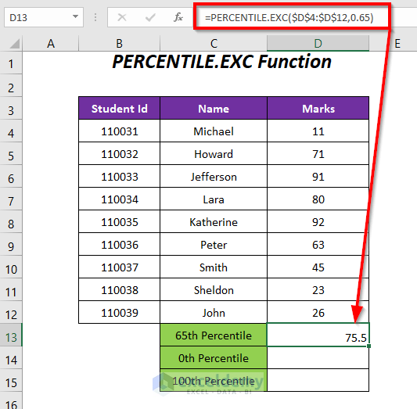Expand the Name Box dropdown arrow
The image size is (417, 409).
tap(76, 17)
